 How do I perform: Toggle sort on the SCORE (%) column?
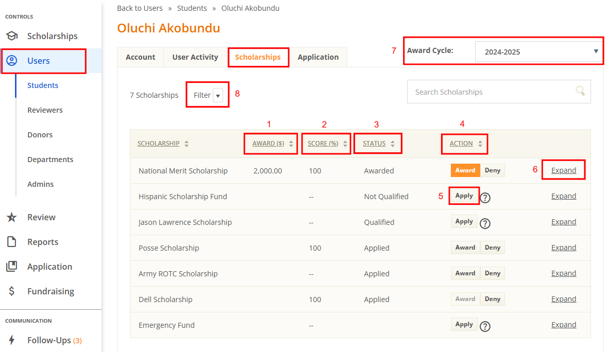[x=344, y=144]
